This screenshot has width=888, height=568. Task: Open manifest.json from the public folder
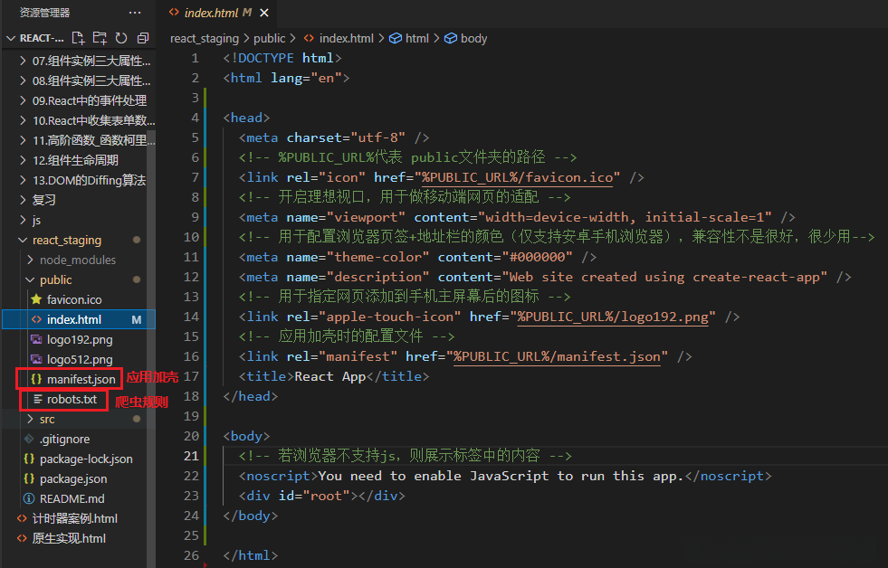pos(81,379)
